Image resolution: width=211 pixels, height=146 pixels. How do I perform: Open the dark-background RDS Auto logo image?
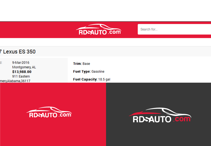tap(159, 114)
